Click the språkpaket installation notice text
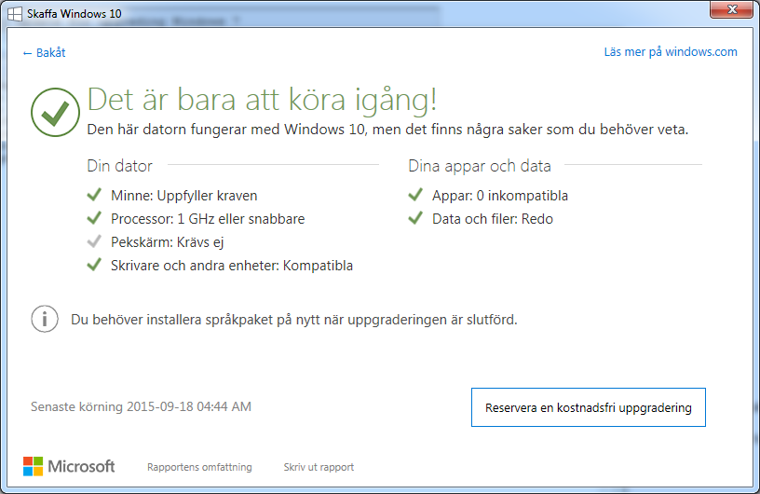 point(294,320)
